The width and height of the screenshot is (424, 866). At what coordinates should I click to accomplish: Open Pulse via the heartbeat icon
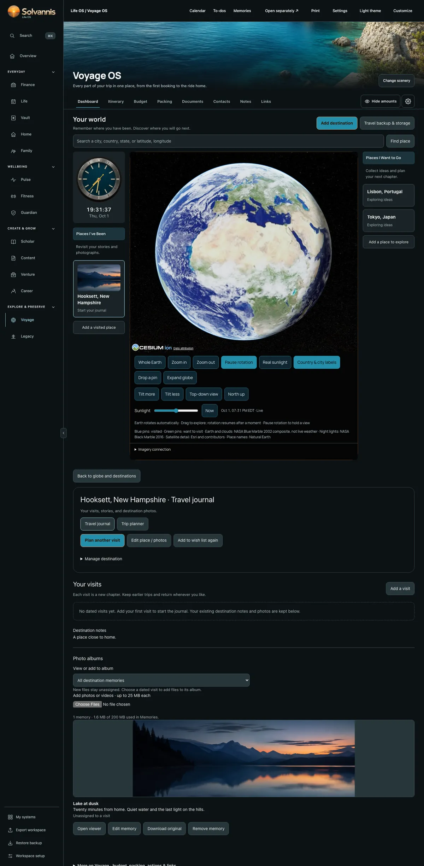pyautogui.click(x=13, y=180)
